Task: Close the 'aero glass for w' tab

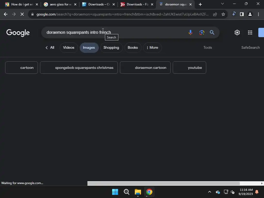Action: 75,5
